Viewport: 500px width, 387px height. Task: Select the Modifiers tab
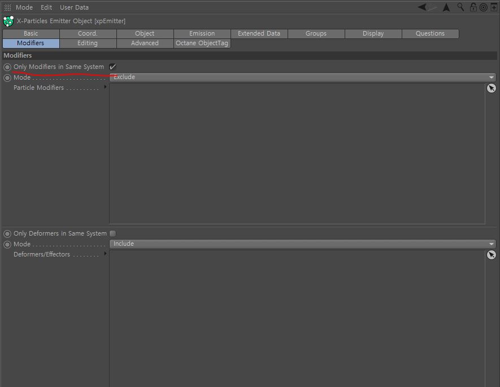coord(31,43)
